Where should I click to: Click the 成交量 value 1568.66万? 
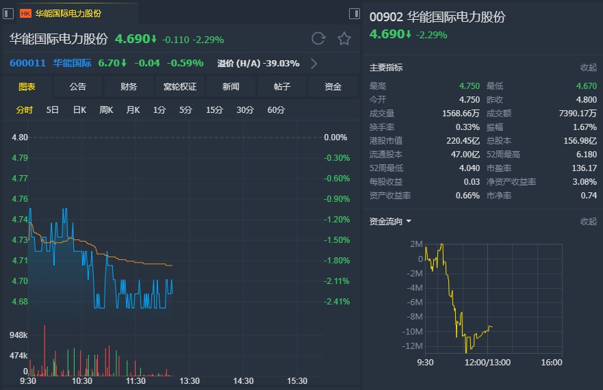coord(461,114)
